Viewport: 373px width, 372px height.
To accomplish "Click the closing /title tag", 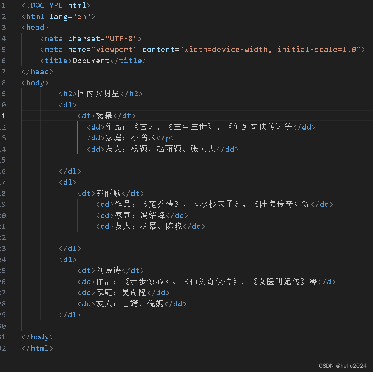I will pyautogui.click(x=128, y=61).
